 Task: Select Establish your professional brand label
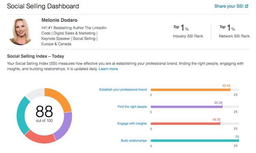pyautogui.click(x=123, y=90)
